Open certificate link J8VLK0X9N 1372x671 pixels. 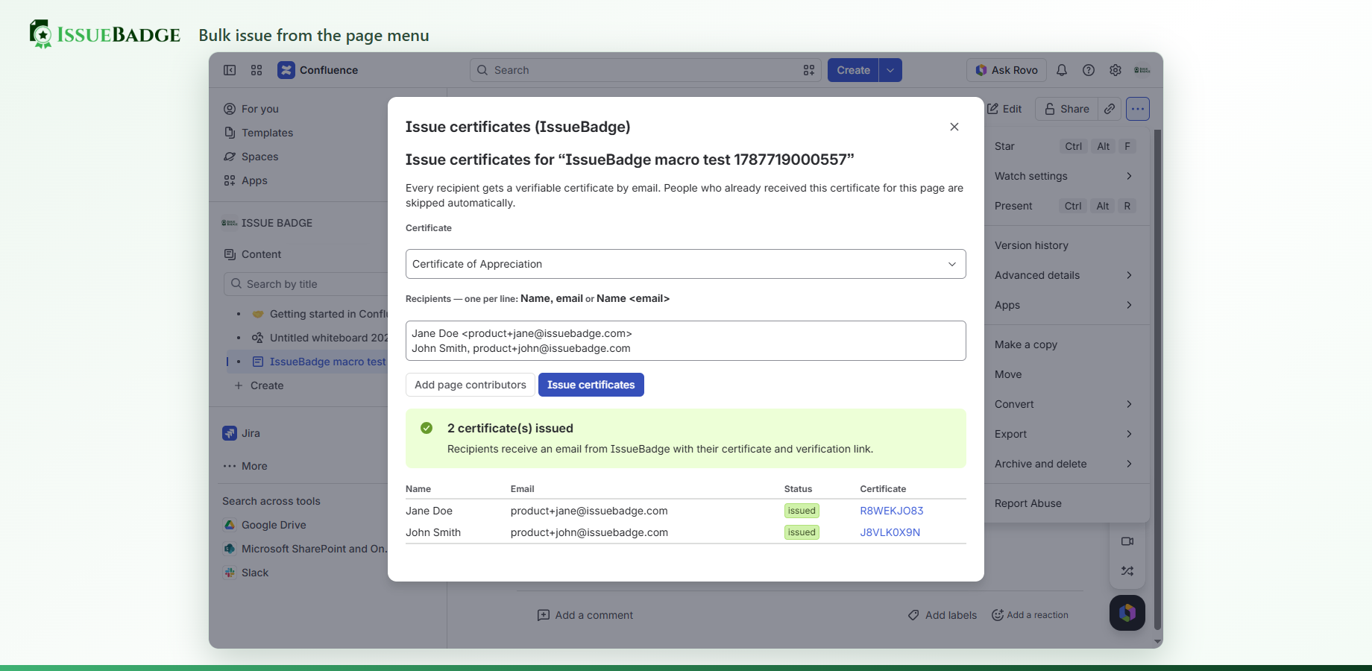[x=890, y=532]
